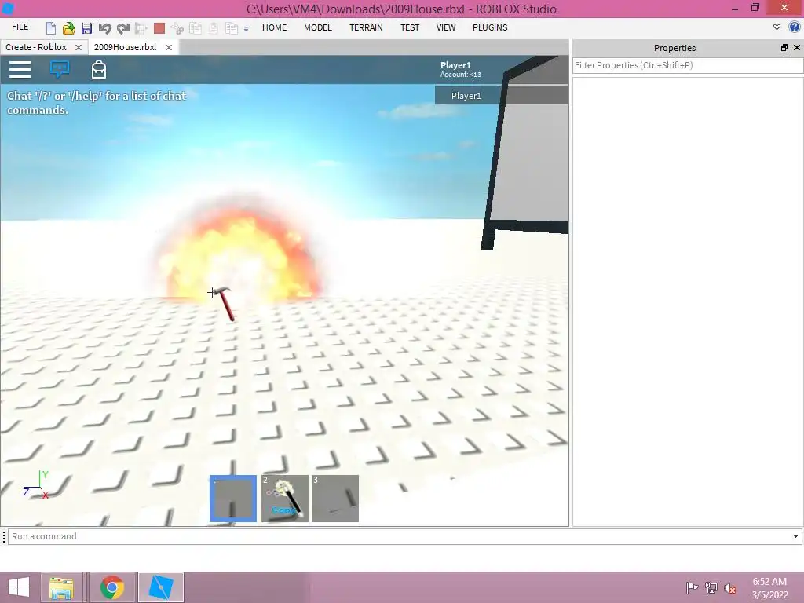Screen dimensions: 804x603
Task: Open the backpack inventory icon
Action: point(99,69)
